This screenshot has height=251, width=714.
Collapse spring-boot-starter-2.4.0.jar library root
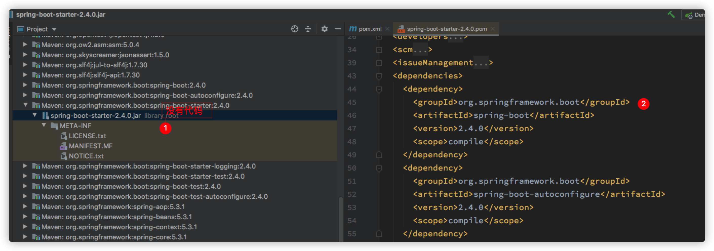[35, 115]
